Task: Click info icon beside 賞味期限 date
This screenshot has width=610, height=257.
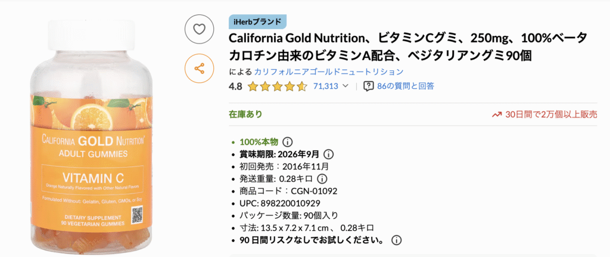Action: point(329,154)
